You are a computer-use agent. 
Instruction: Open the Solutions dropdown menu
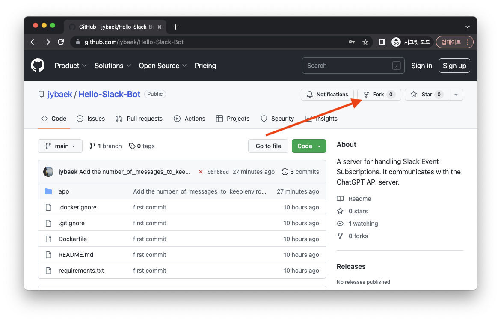point(113,66)
